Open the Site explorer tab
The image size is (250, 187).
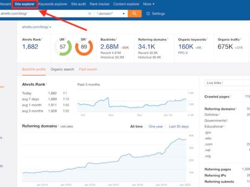click(x=25, y=4)
